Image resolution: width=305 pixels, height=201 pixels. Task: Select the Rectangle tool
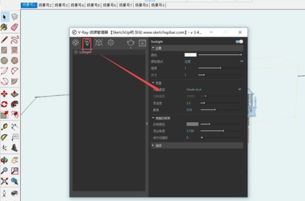coord(4,50)
